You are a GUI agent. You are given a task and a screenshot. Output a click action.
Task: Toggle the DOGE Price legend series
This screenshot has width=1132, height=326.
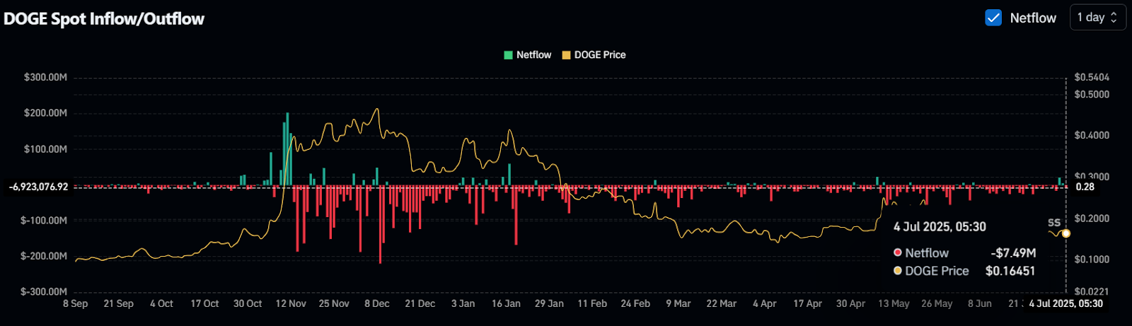click(x=594, y=54)
